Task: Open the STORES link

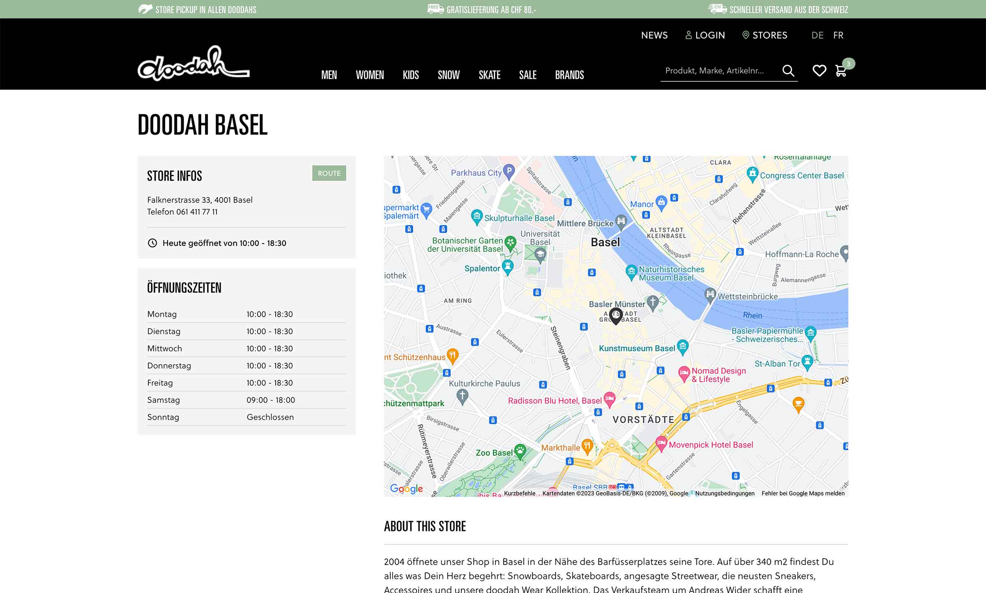Action: pos(765,35)
